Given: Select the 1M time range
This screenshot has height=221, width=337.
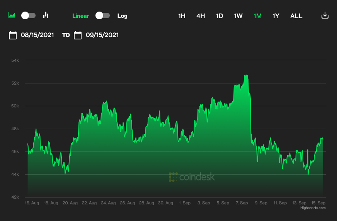Looking at the screenshot, I should point(257,16).
